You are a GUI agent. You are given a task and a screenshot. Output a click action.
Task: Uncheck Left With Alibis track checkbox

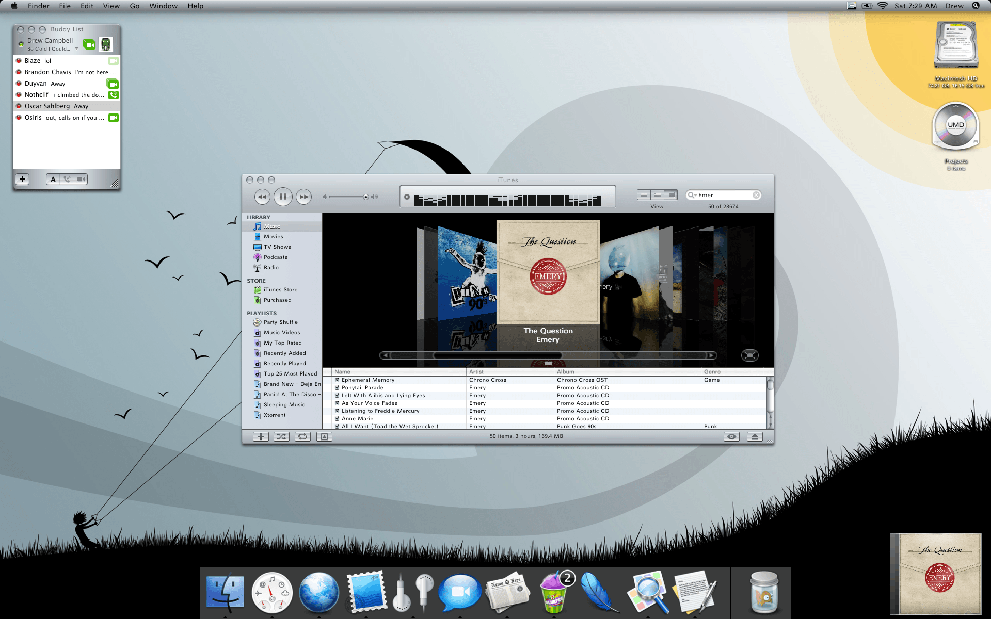[x=337, y=396]
